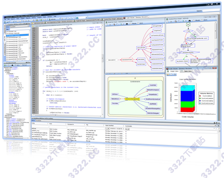Open the File menu

coord(5,19)
